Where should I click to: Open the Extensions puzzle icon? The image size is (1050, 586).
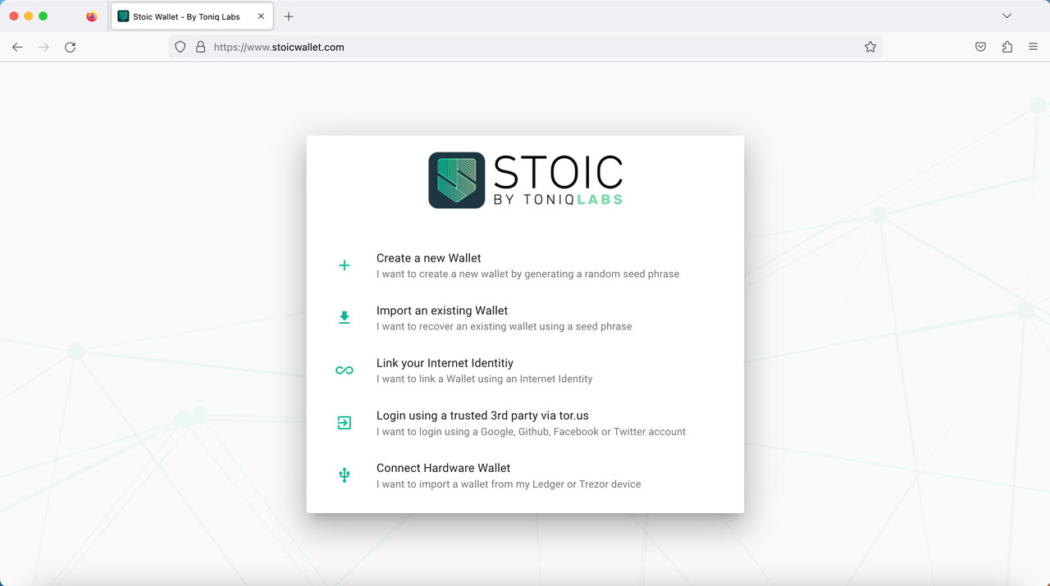(x=1007, y=48)
